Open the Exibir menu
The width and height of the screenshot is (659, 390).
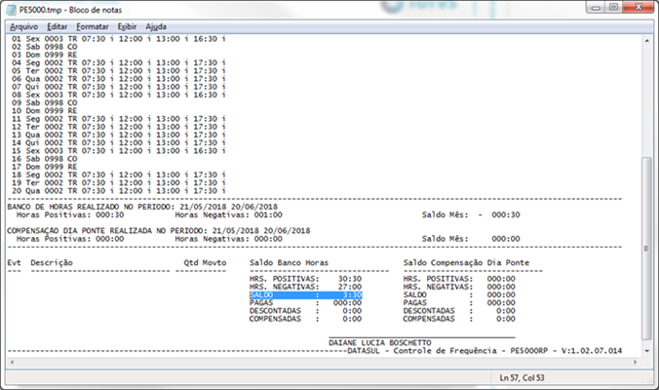point(127,27)
